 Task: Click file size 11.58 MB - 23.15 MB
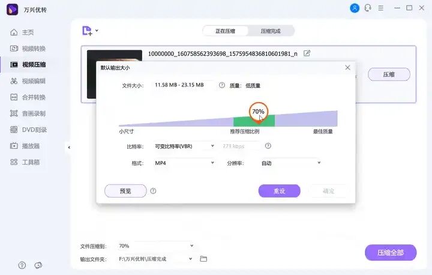(x=179, y=85)
